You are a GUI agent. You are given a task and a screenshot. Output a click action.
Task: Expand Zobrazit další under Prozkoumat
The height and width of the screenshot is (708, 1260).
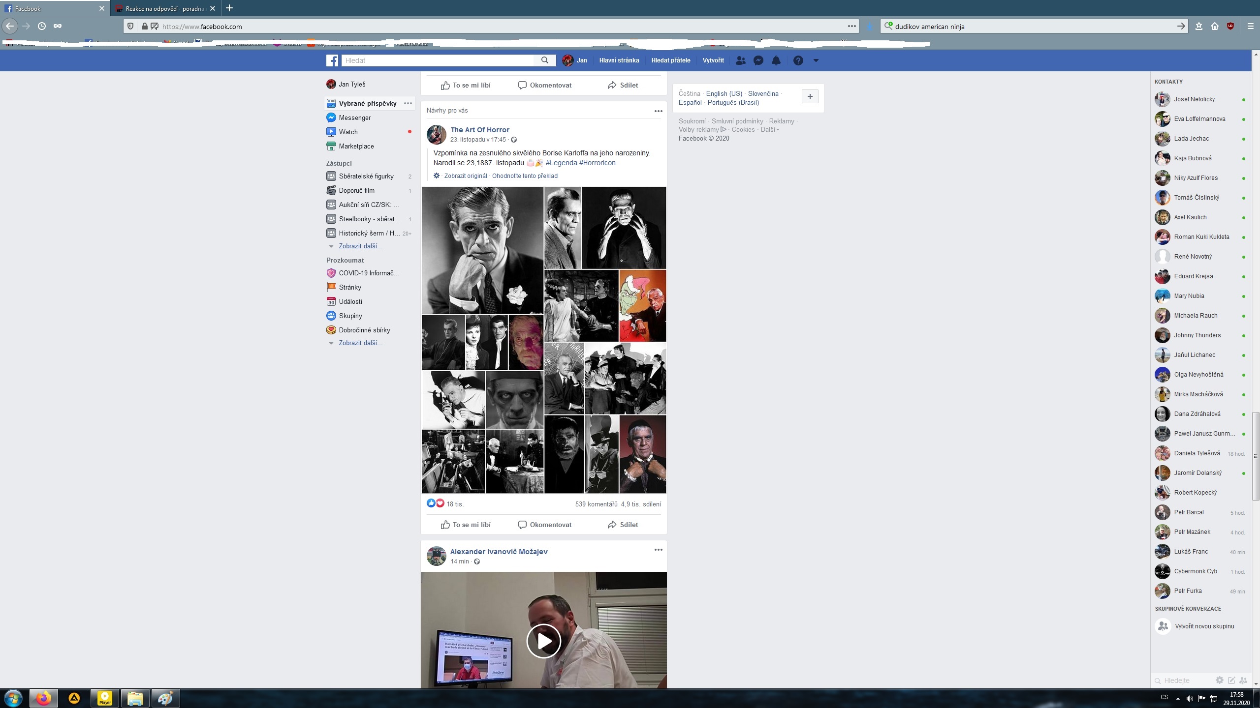(x=360, y=343)
